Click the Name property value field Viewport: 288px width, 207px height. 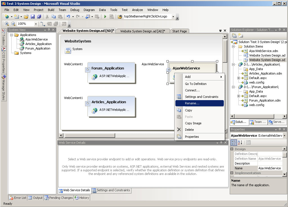point(270,168)
